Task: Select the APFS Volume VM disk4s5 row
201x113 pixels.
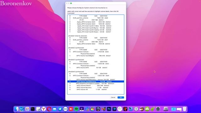Action: coord(95,89)
